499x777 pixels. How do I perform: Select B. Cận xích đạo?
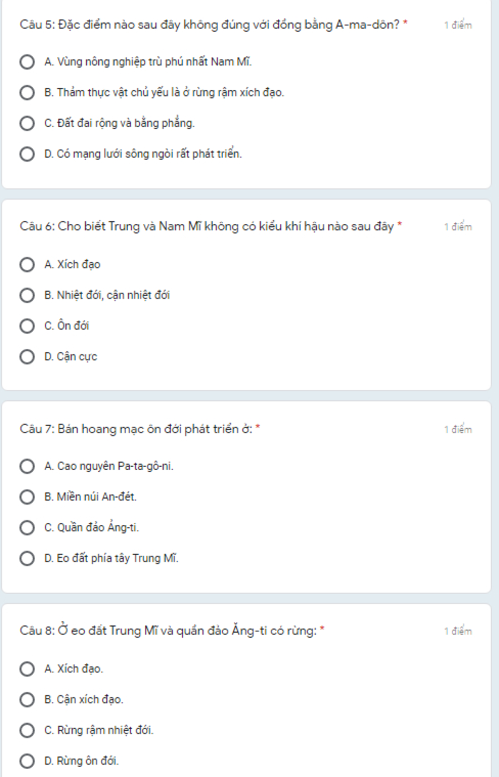[x=27, y=699]
